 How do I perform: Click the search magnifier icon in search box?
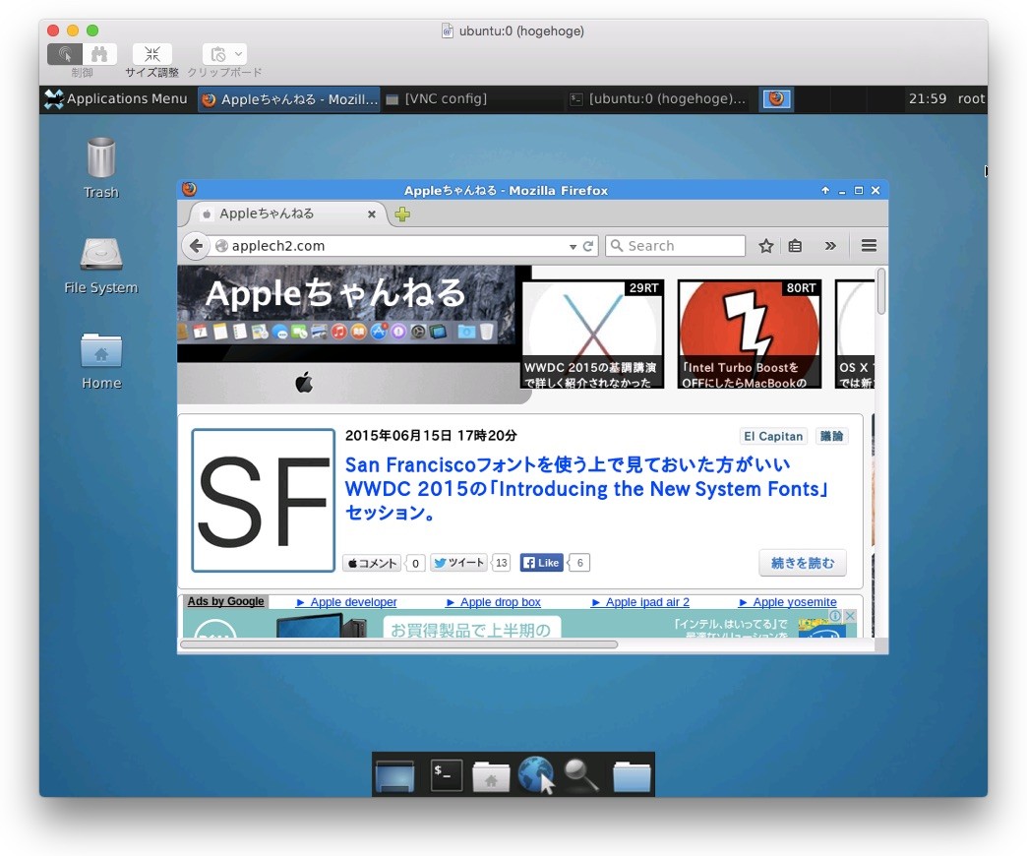click(x=617, y=246)
